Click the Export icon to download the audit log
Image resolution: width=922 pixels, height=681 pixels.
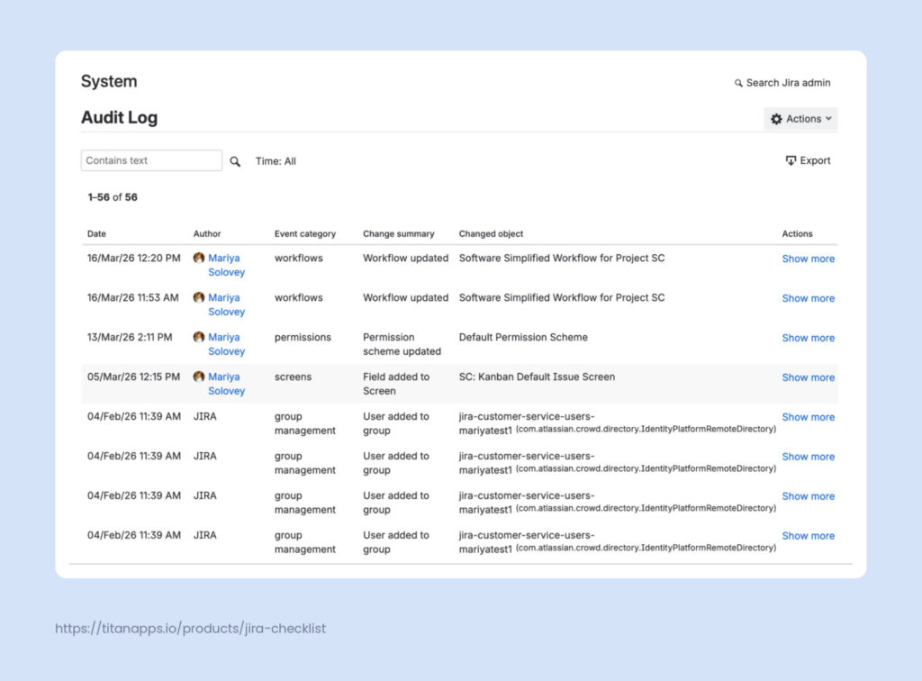tap(790, 159)
